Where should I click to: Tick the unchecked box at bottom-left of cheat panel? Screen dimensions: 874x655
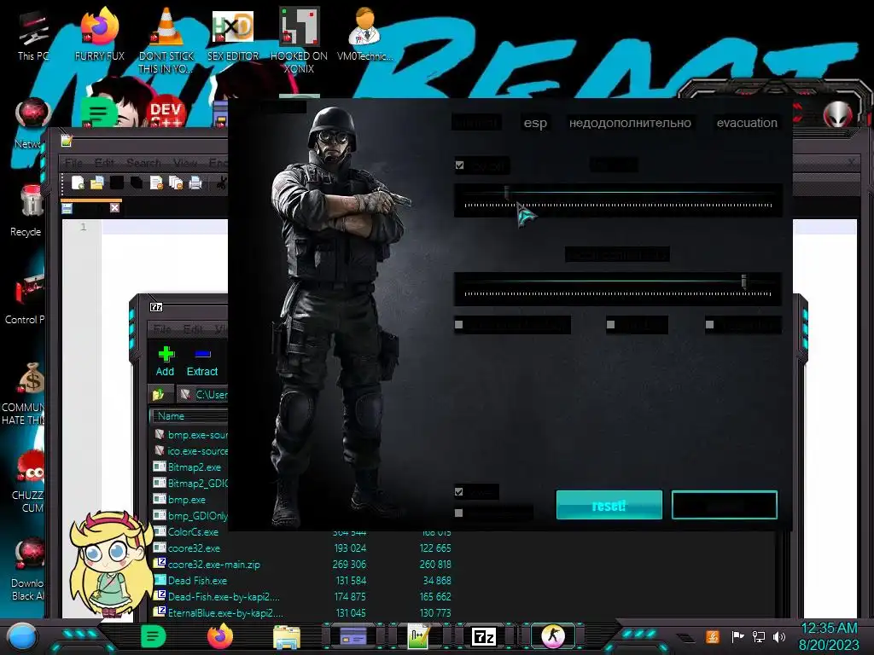click(458, 513)
